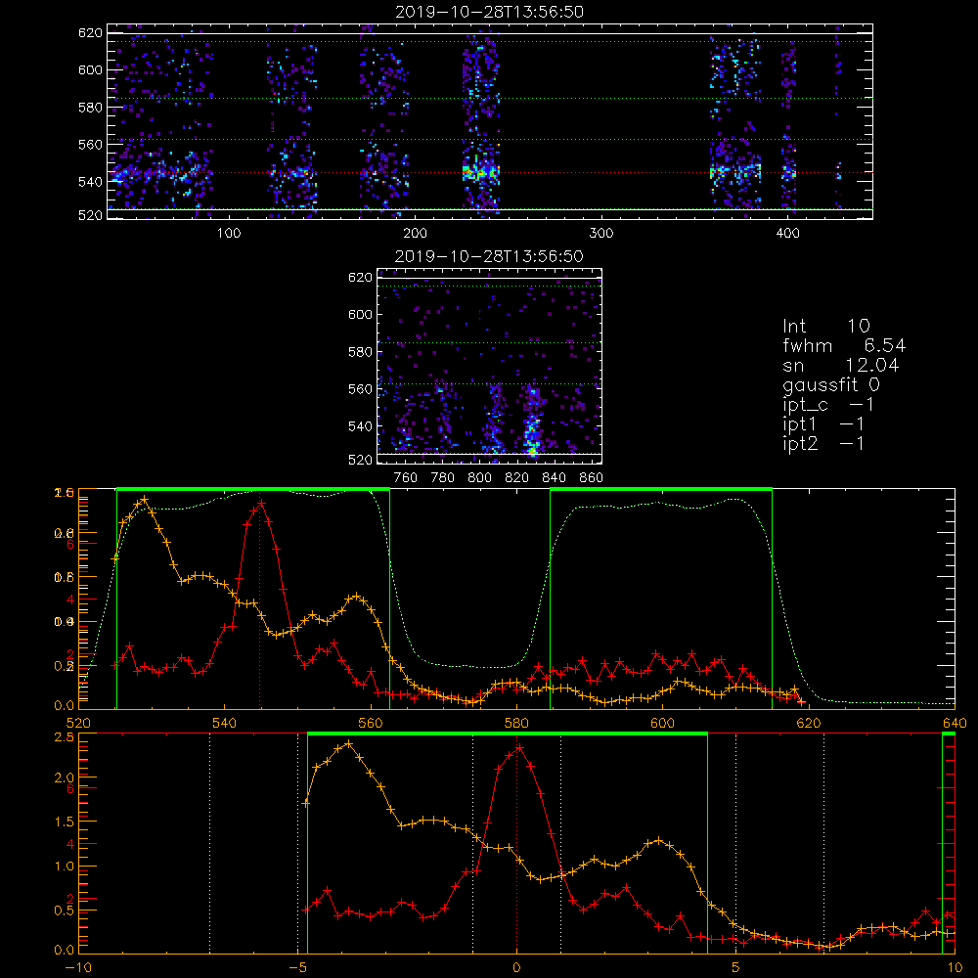
Task: Click x-axis label 400 on top image
Action: pyautogui.click(x=787, y=234)
